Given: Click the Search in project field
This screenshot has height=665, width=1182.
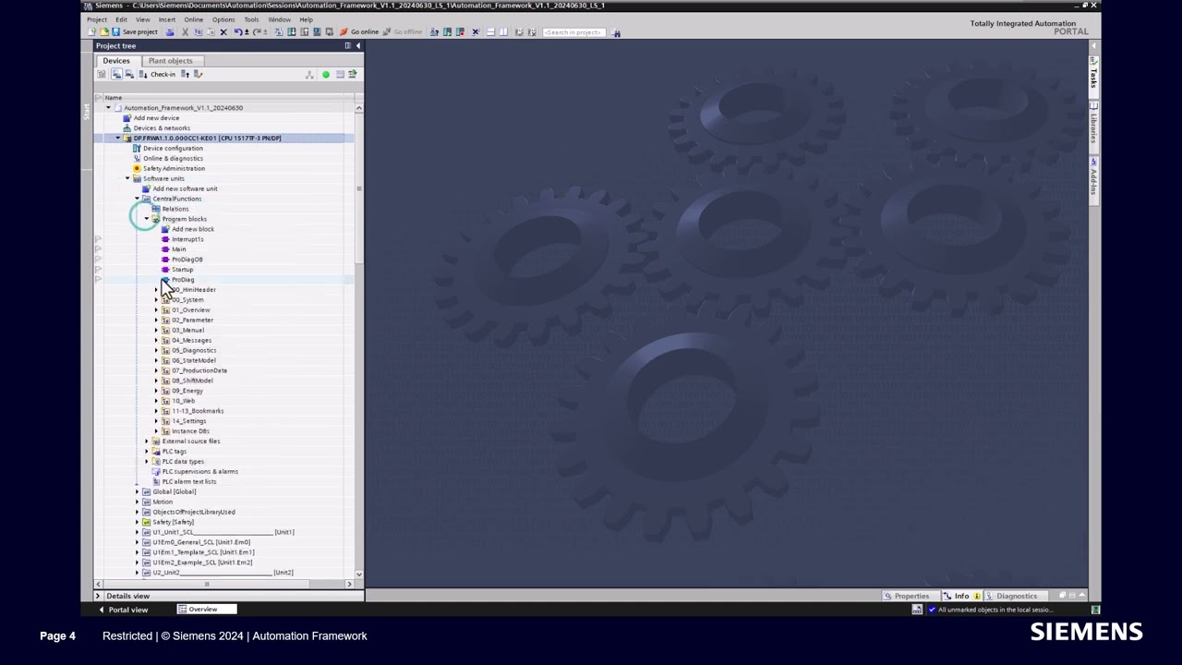Looking at the screenshot, I should (x=573, y=32).
